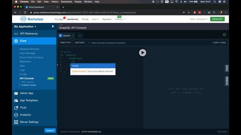Open query HISTORY
The image size is (241, 135).
tap(79, 43)
